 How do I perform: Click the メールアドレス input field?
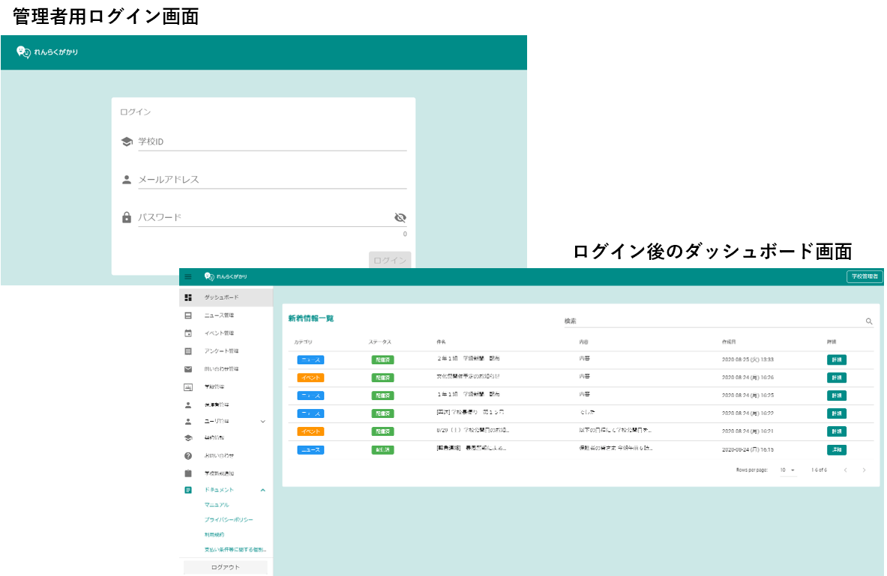(271, 180)
